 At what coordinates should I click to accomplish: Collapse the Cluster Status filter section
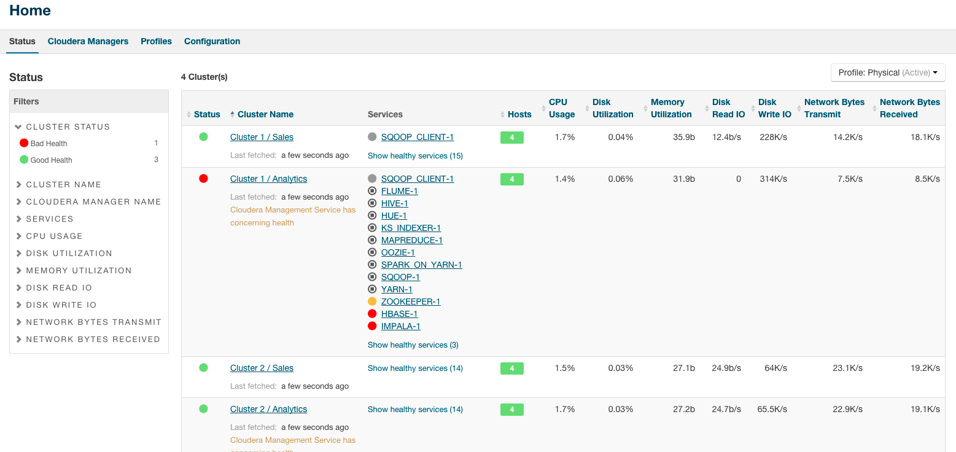tap(19, 127)
